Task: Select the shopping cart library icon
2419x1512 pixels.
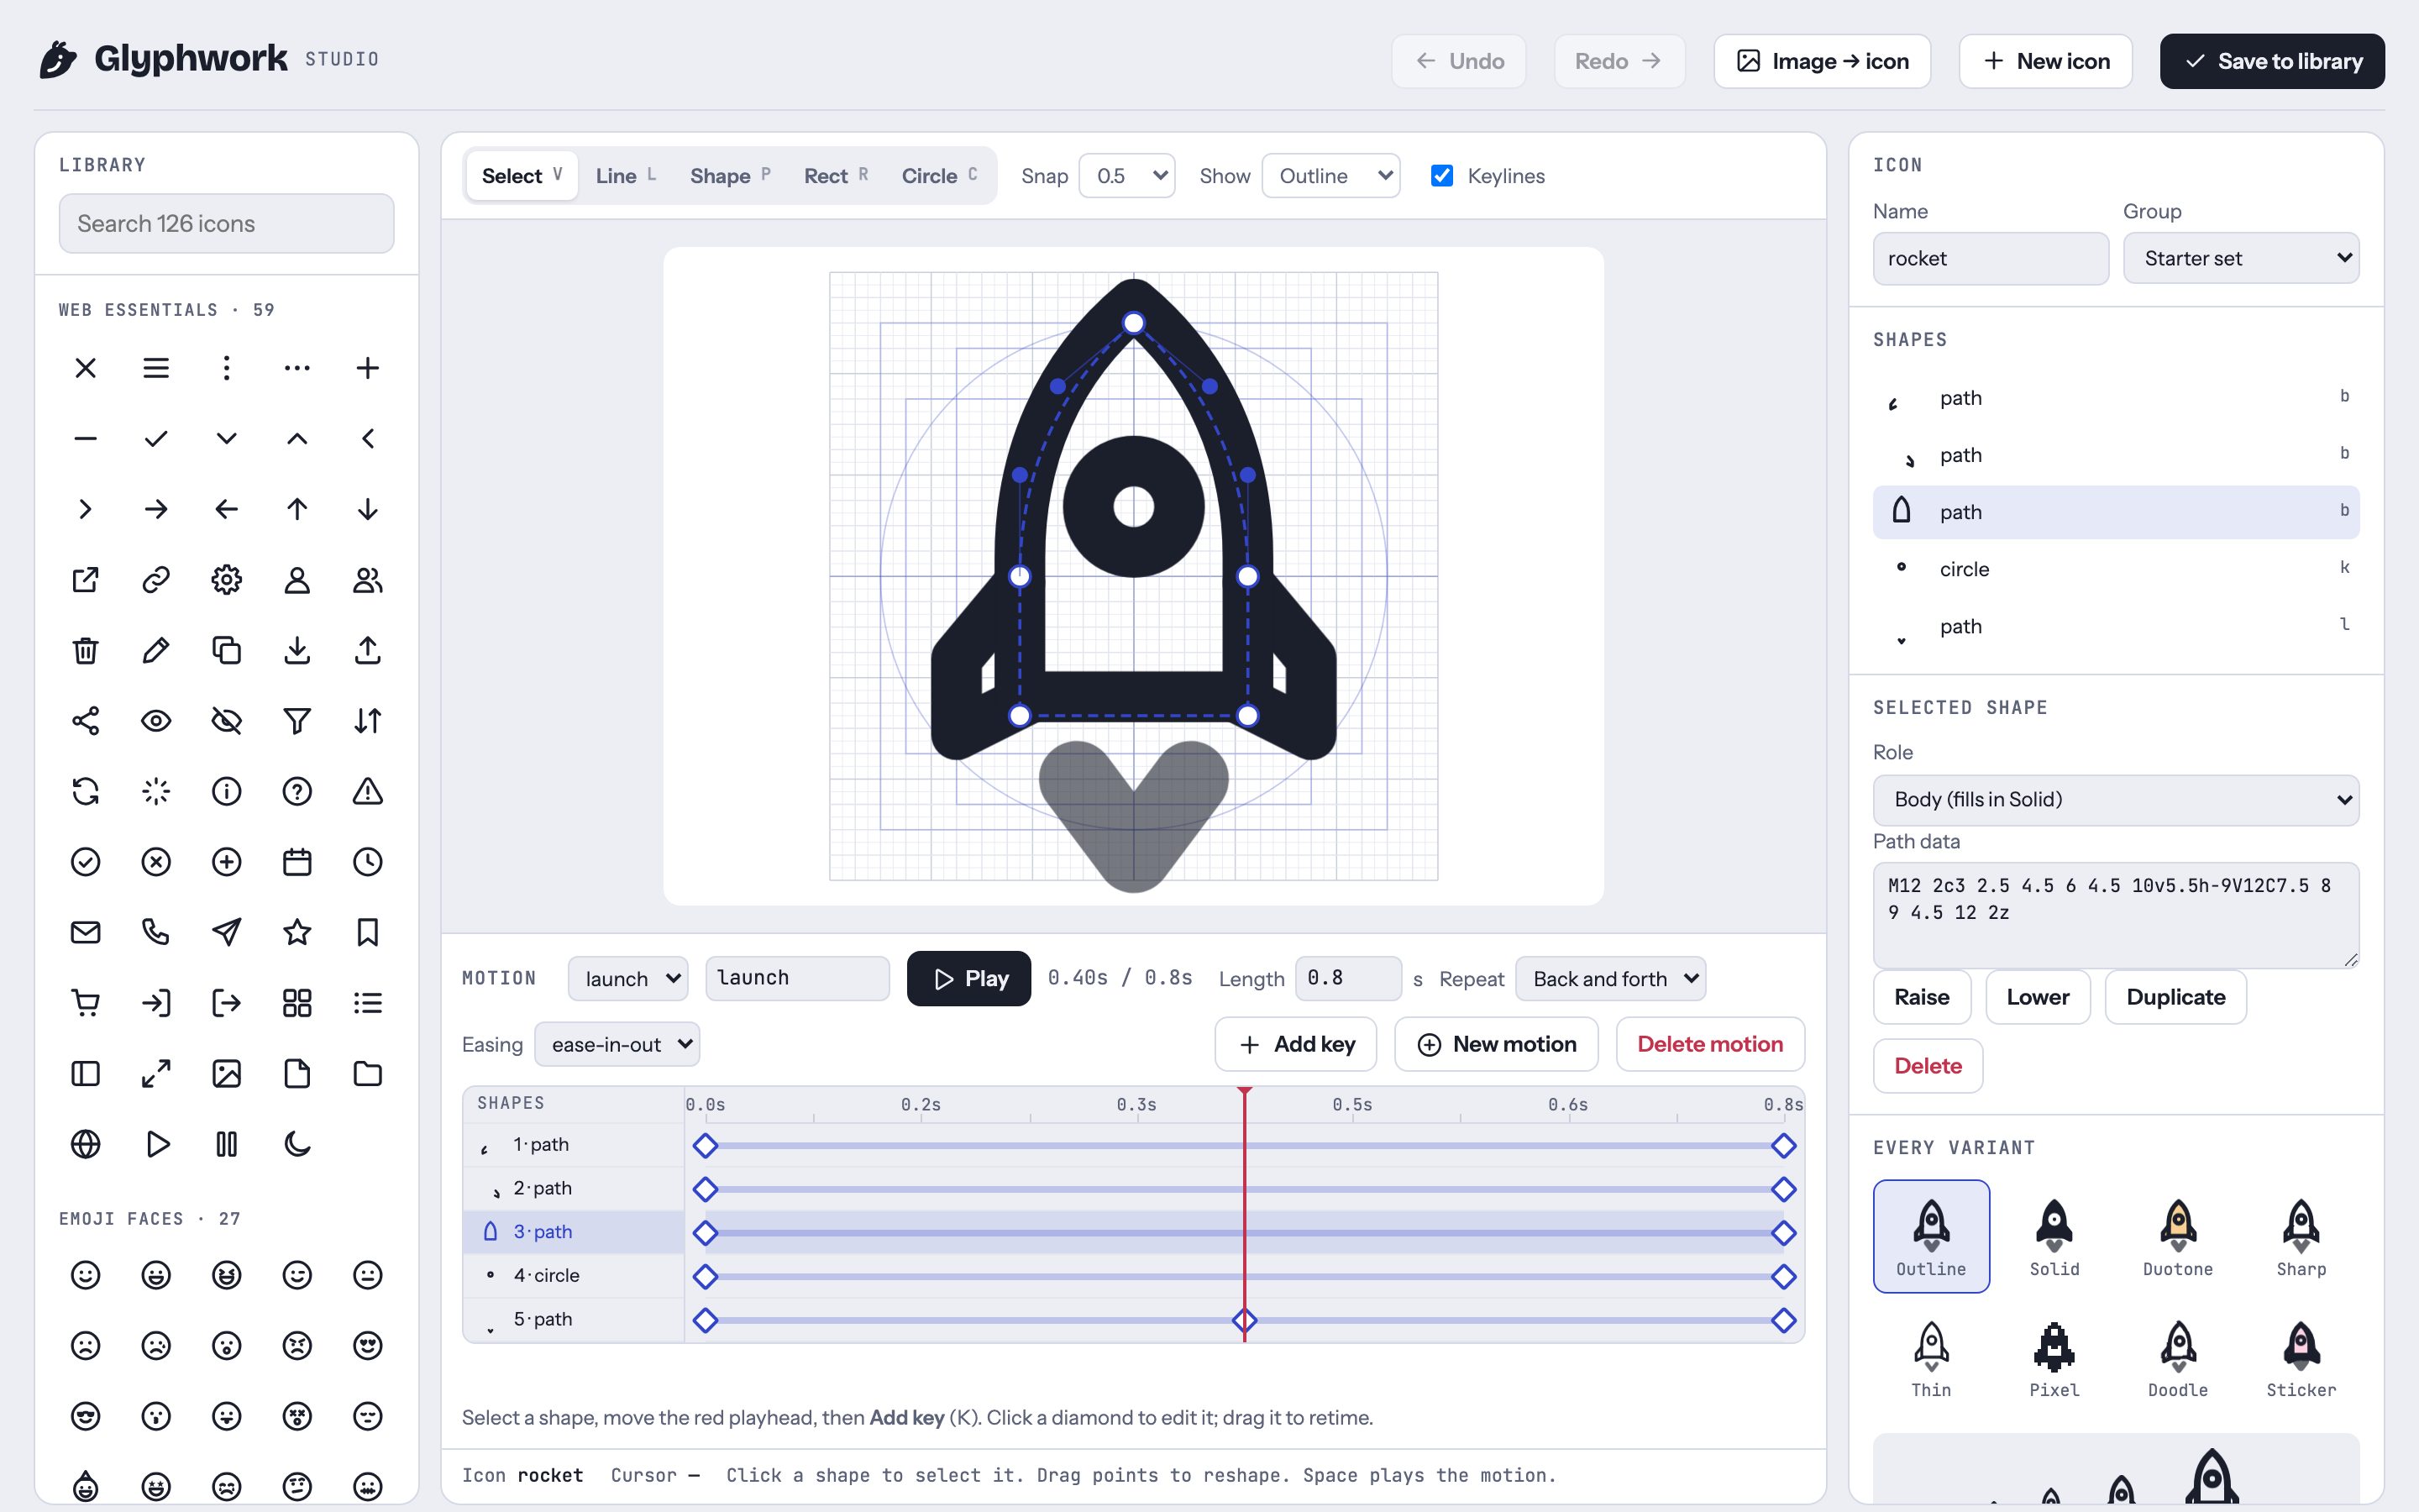Action: [86, 1003]
